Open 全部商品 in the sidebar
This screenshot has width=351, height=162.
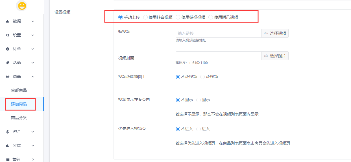[x=19, y=90]
